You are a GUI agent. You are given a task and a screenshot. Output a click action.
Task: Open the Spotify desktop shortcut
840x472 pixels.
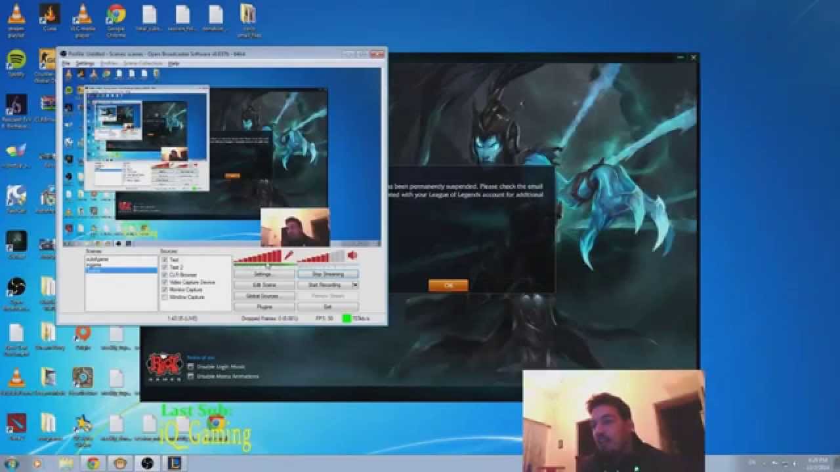16,62
